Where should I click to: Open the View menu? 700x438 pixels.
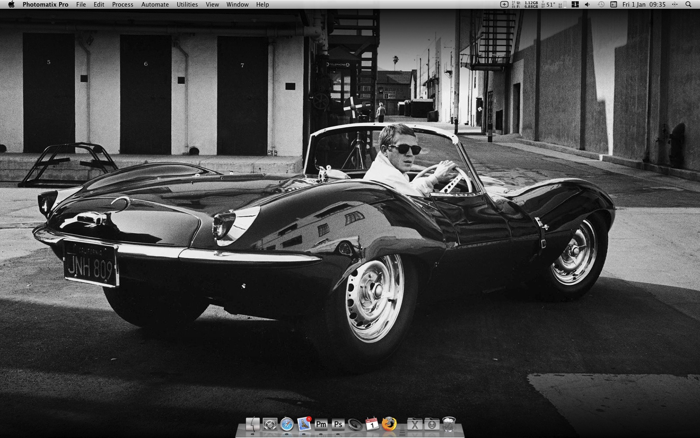[x=212, y=5]
